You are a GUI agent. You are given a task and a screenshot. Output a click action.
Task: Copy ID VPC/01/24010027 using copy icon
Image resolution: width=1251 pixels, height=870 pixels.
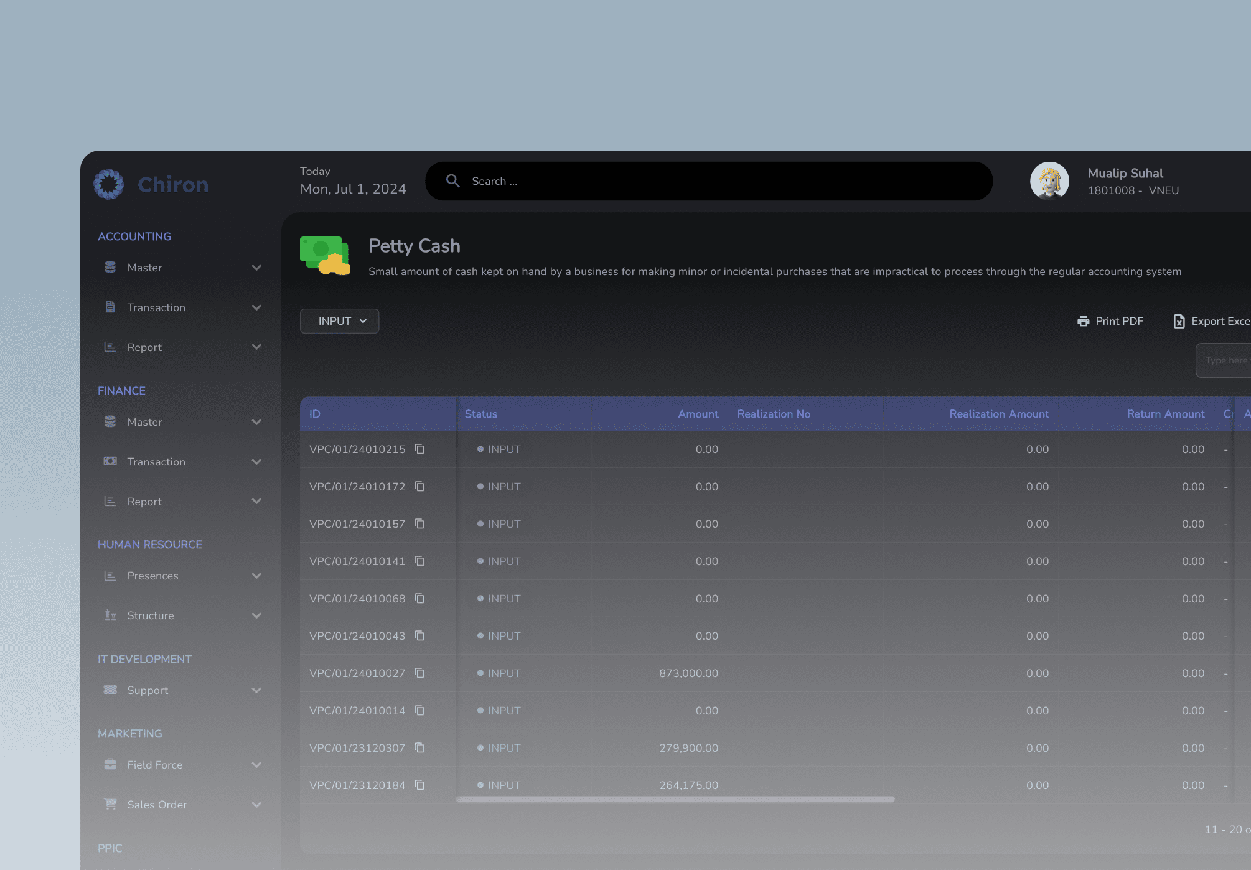click(419, 673)
